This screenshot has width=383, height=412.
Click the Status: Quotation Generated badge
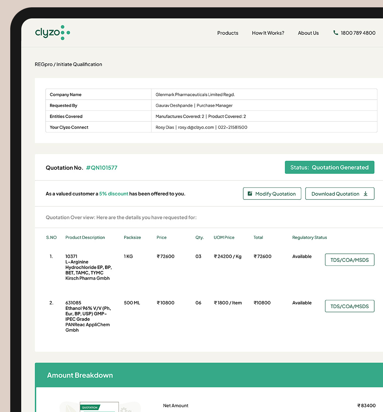(329, 167)
